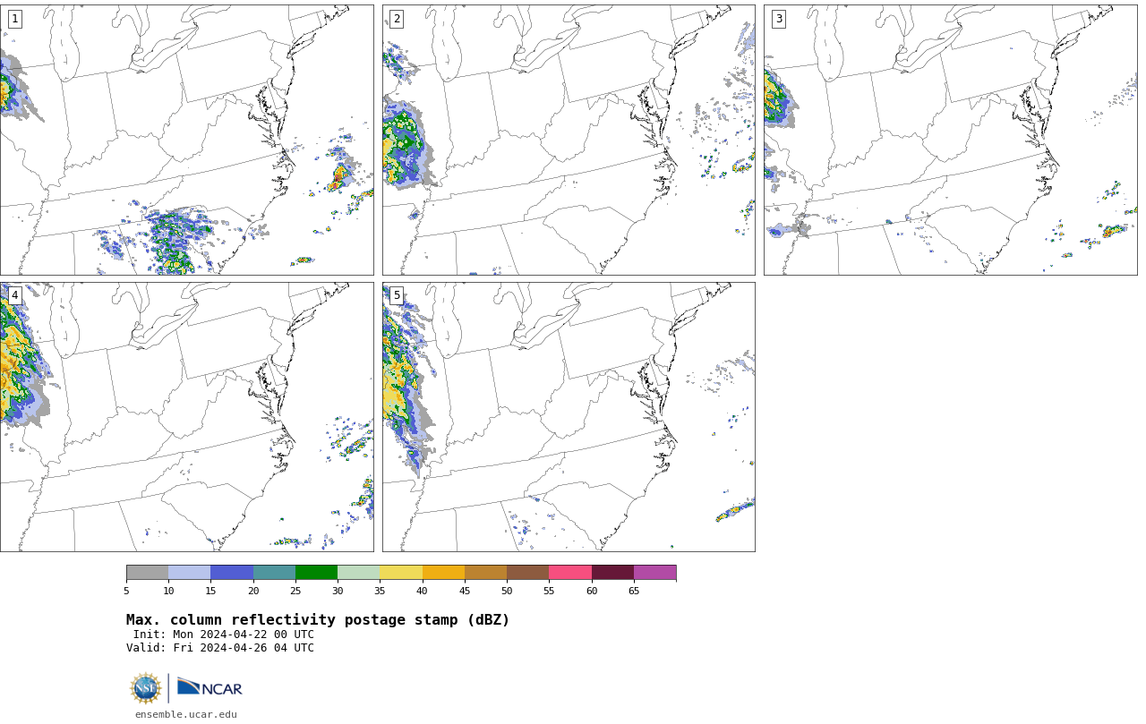This screenshot has width=1146, height=724.
Task: Open ensemble member 1 reflectivity map
Action: click(186, 140)
